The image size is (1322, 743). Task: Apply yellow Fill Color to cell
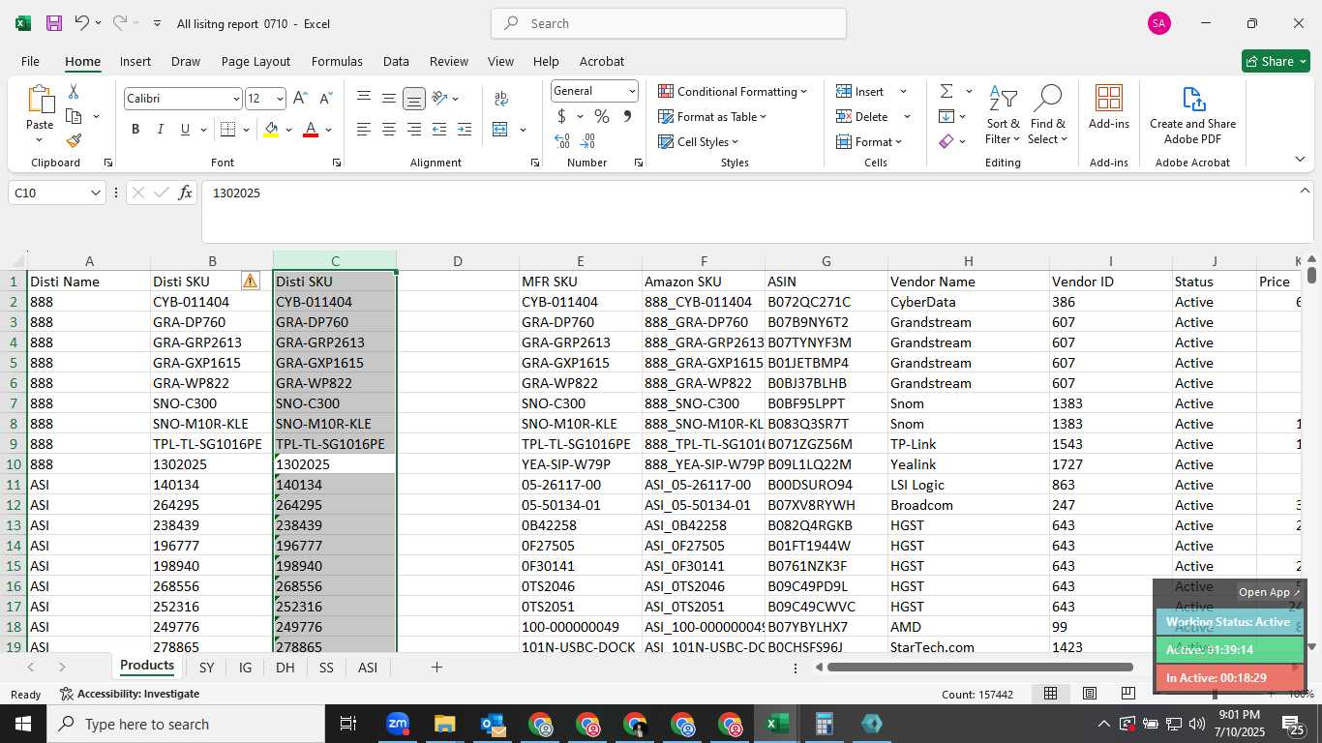pyautogui.click(x=271, y=130)
